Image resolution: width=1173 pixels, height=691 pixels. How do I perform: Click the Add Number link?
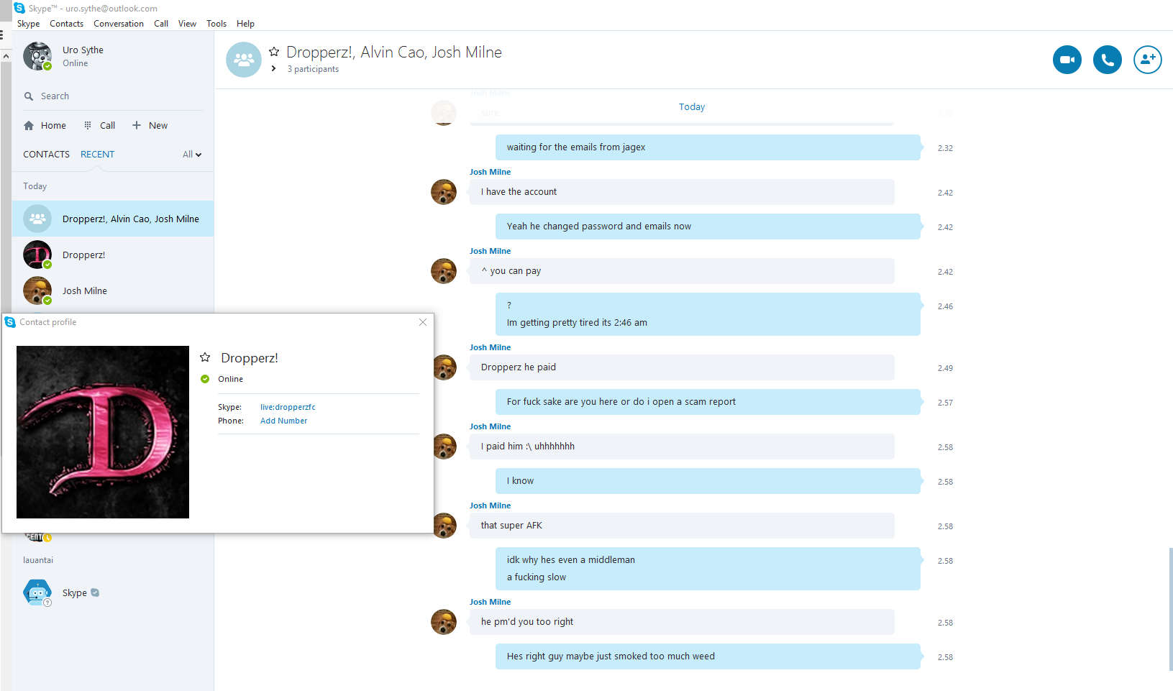point(283,421)
